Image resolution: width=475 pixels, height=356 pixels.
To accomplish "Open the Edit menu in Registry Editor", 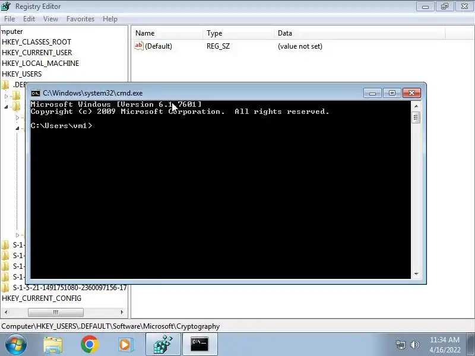I will point(29,19).
